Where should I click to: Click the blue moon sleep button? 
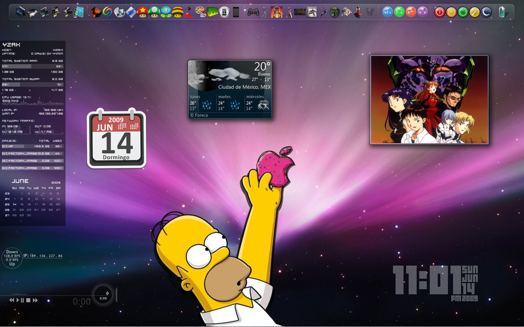coord(486,12)
